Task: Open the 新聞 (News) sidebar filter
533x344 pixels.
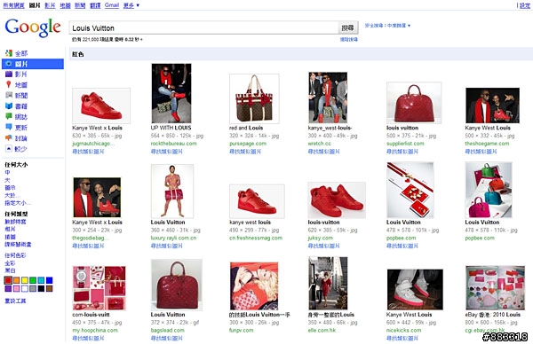Action: point(20,96)
